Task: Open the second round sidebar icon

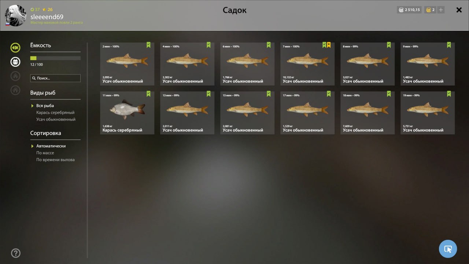Action: (15, 62)
